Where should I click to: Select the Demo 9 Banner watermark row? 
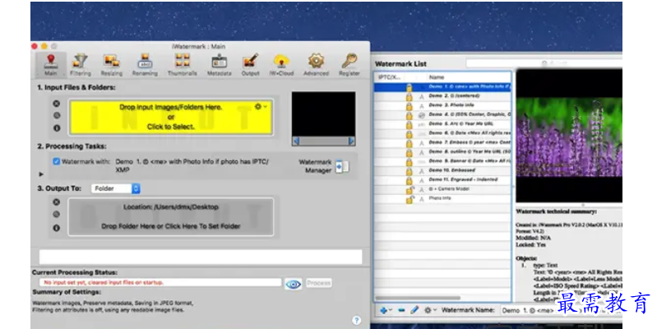(x=442, y=161)
